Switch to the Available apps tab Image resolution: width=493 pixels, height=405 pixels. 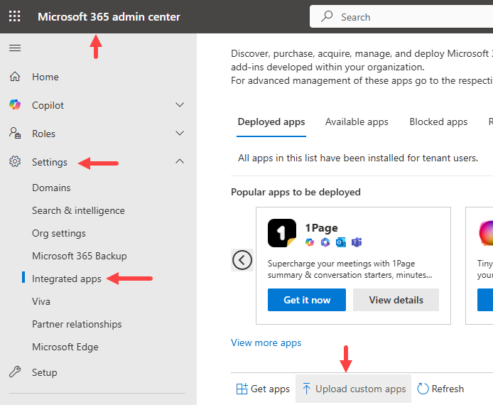(x=357, y=122)
